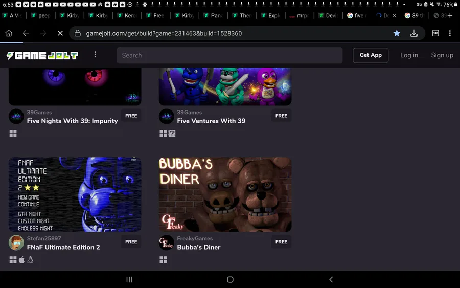This screenshot has height=288, width=460.
Task: Switch to the 'mrpr' browser tab
Action: click(300, 15)
